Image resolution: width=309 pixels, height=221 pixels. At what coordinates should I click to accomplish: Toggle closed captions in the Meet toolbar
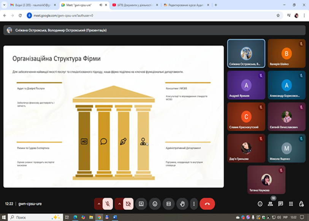[168, 204]
